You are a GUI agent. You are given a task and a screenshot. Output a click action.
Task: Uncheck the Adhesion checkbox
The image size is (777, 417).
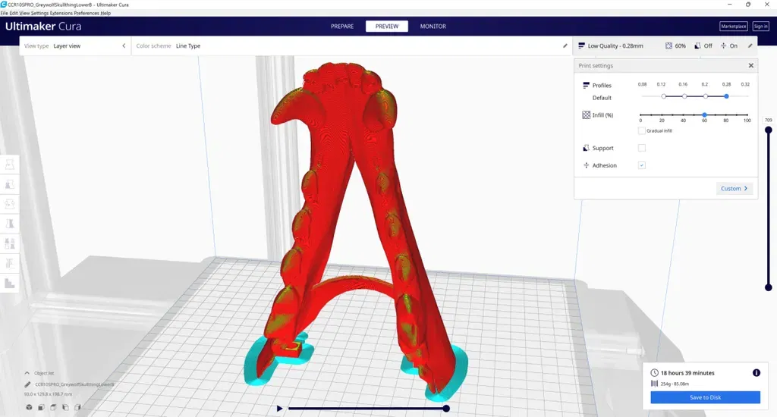coord(642,165)
